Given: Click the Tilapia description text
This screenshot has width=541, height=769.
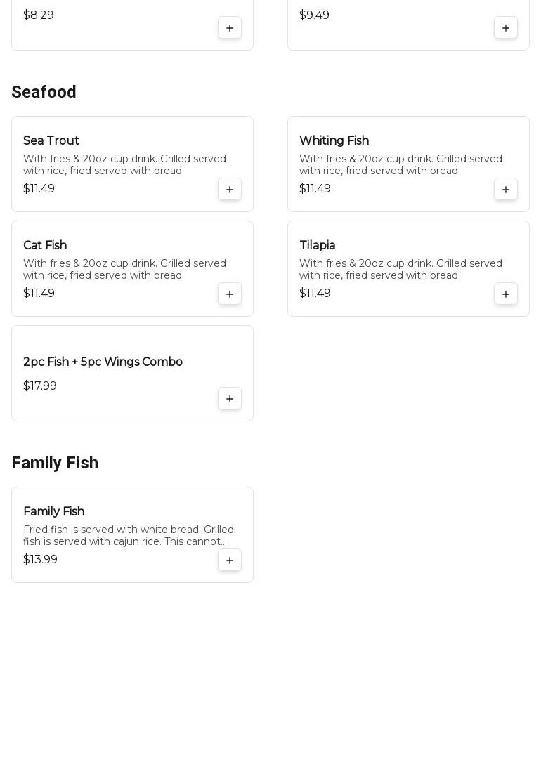Looking at the screenshot, I should 400,270.
